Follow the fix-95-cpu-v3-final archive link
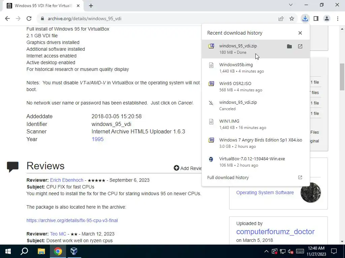Screen dimensions: 345x258 tap(72, 220)
